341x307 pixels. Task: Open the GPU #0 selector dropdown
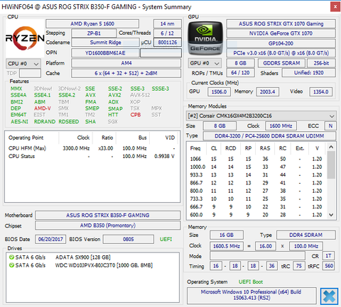(x=205, y=63)
